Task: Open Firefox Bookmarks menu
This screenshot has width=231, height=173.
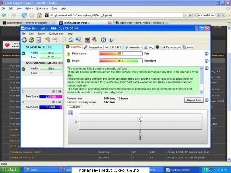Action: point(42,8)
